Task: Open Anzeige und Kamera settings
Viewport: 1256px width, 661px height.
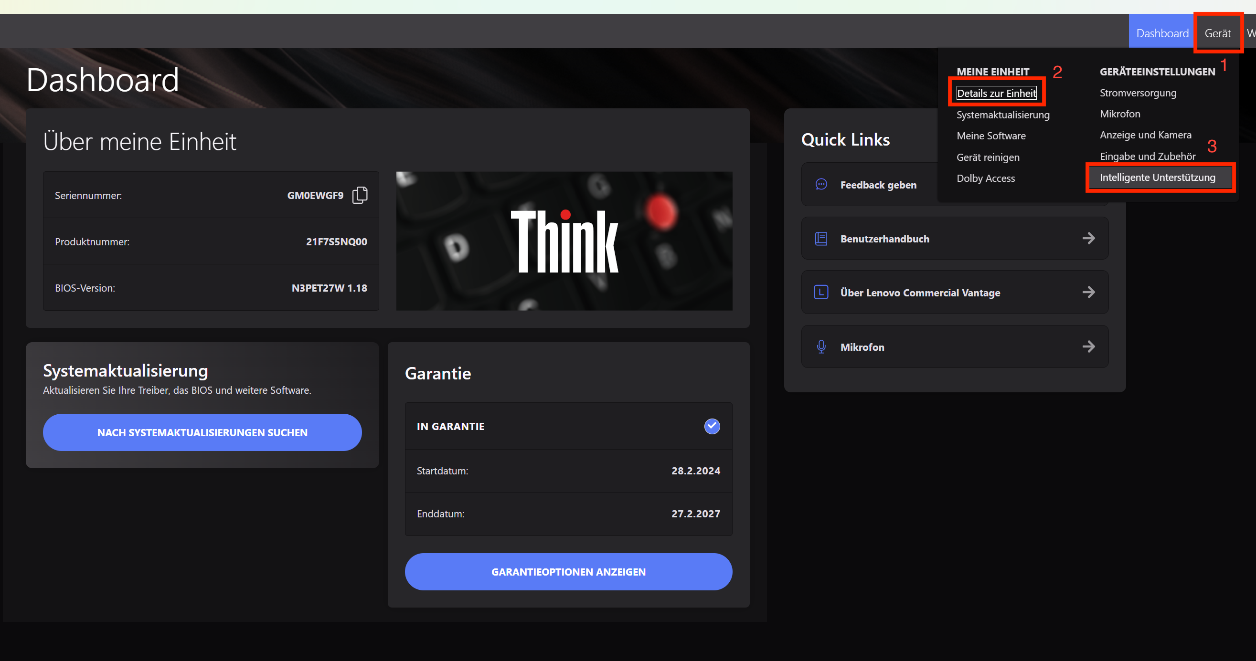Action: (1145, 135)
